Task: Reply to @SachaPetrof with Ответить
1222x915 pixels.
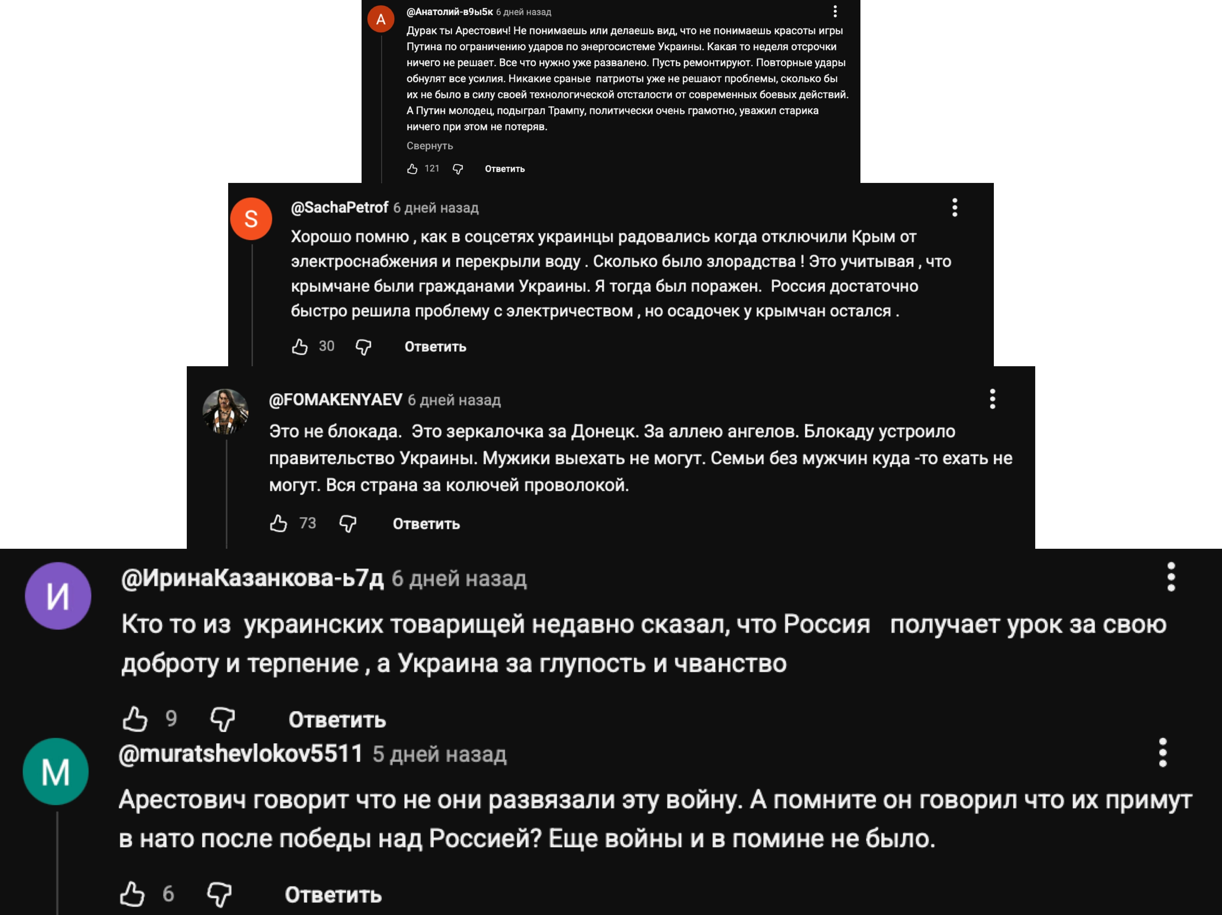Action: [x=435, y=347]
